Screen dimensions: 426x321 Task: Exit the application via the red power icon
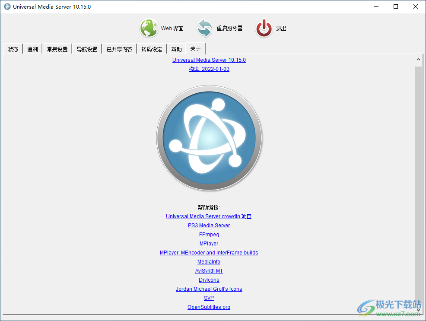click(x=264, y=28)
